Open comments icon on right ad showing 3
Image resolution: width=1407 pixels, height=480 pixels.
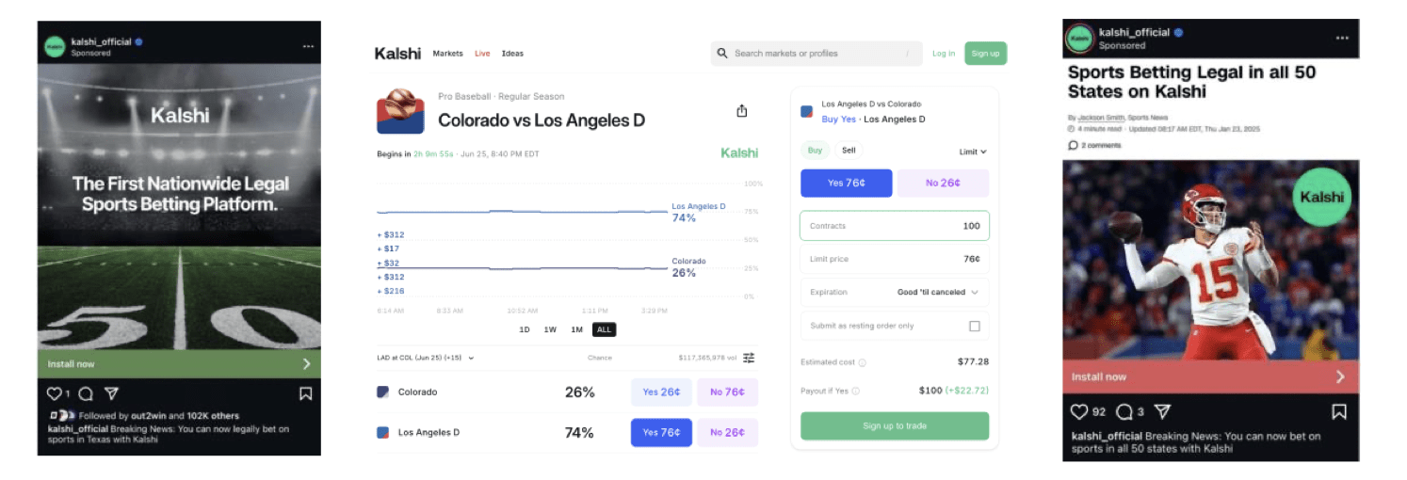[x=1124, y=411]
